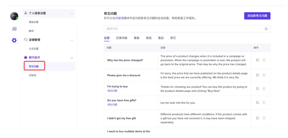Open 基础设置 in the sidebar
The height and width of the screenshot is (138, 288).
[x=34, y=22]
